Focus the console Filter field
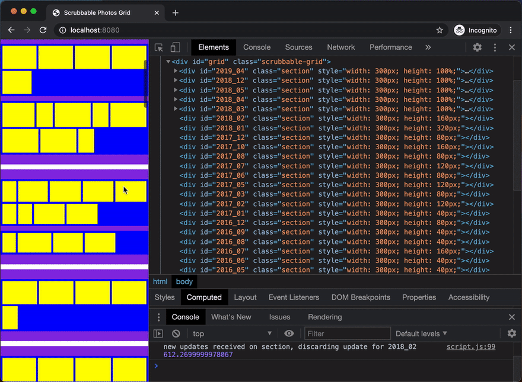Image resolution: width=522 pixels, height=382 pixels. [347, 333]
